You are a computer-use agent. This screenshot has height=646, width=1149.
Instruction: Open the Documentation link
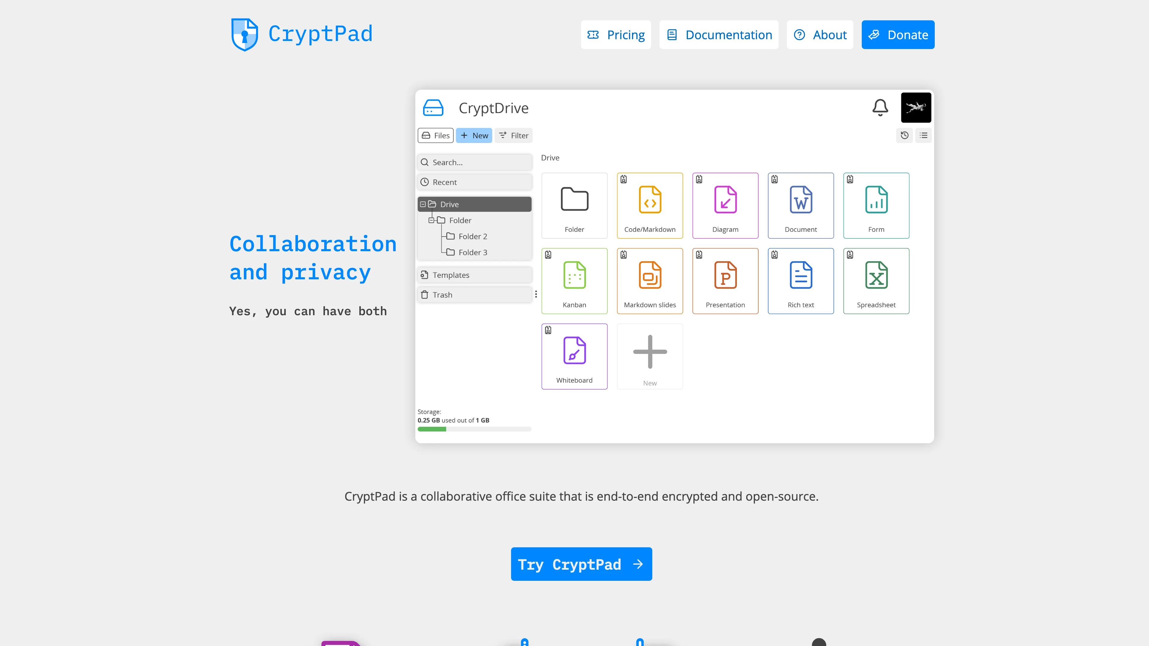click(719, 35)
